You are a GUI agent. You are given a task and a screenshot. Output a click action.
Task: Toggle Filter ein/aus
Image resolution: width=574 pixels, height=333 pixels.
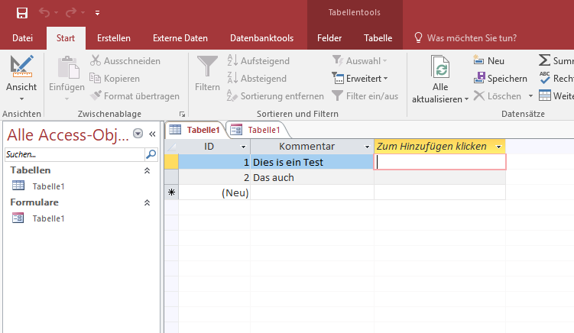[x=365, y=96]
